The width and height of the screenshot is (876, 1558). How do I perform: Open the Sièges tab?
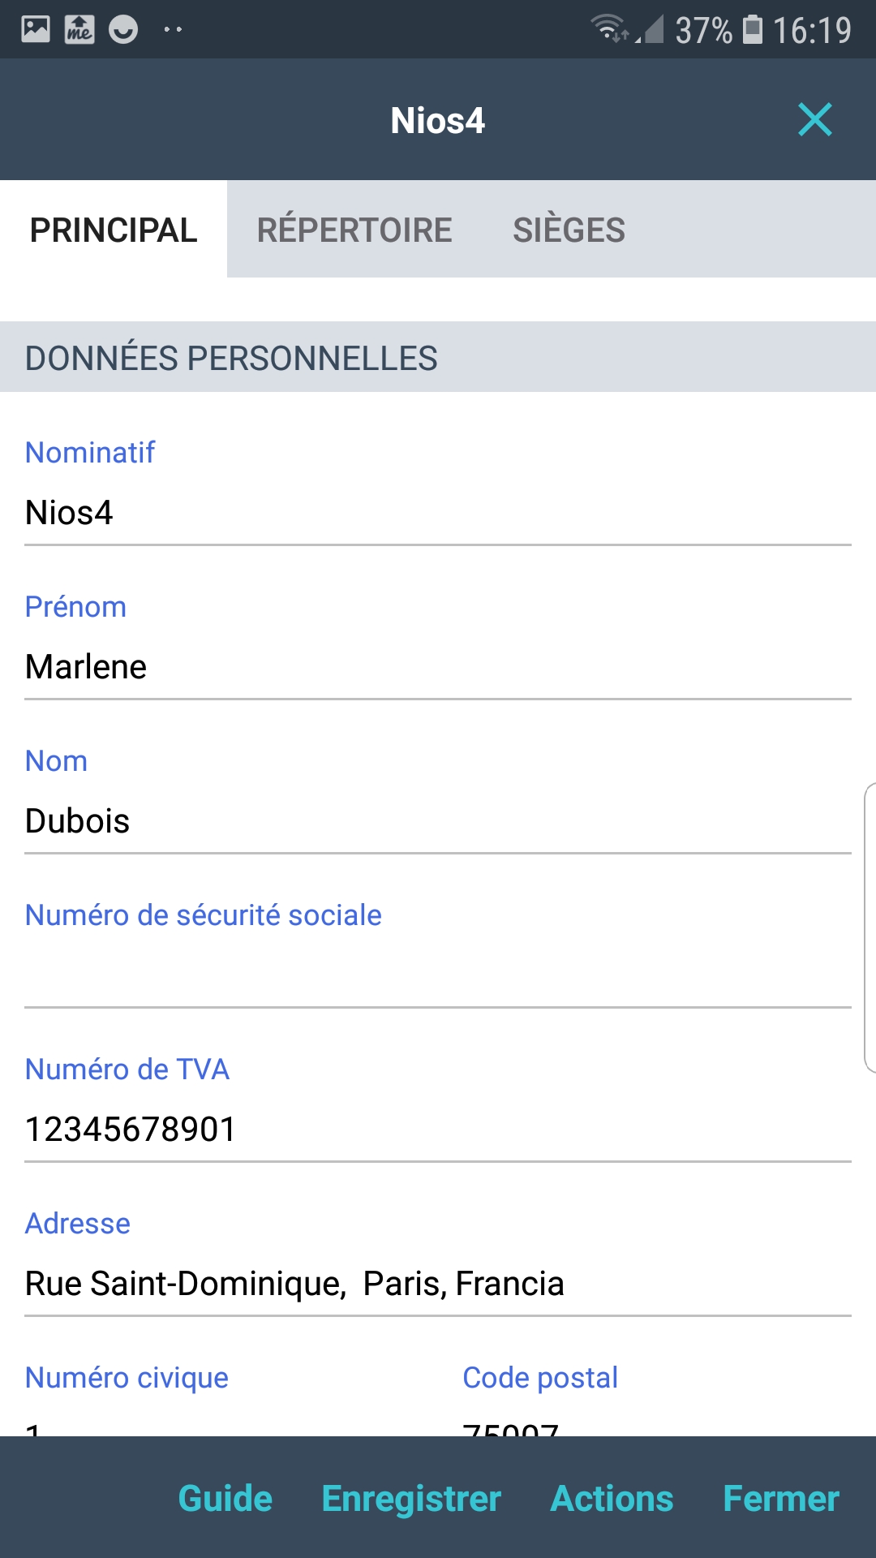coord(569,230)
